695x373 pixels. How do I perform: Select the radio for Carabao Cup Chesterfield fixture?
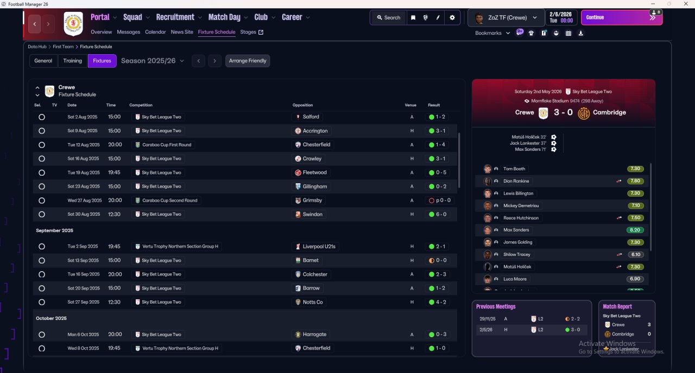(x=42, y=145)
